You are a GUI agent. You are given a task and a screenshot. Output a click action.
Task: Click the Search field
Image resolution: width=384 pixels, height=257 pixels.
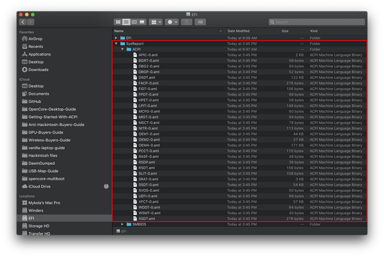(x=317, y=22)
